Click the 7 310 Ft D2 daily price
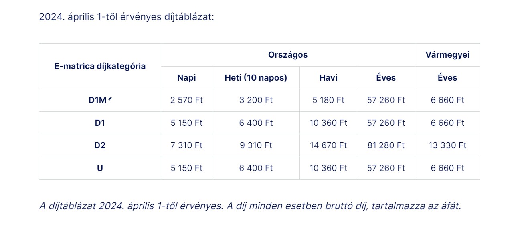The image size is (520, 230). (186, 145)
